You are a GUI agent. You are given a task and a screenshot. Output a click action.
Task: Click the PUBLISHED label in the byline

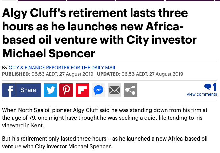tap(16, 74)
